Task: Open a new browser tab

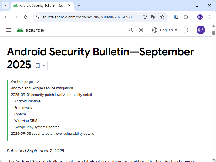Action: [79, 5]
